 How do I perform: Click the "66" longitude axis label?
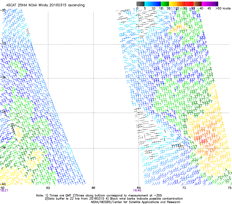coord(93,188)
